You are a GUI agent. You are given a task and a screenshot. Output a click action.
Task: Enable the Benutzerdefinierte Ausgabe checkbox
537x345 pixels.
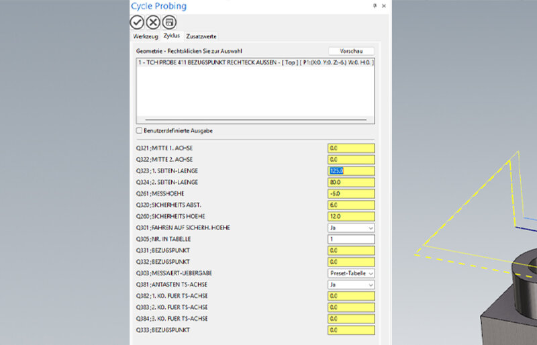point(140,130)
